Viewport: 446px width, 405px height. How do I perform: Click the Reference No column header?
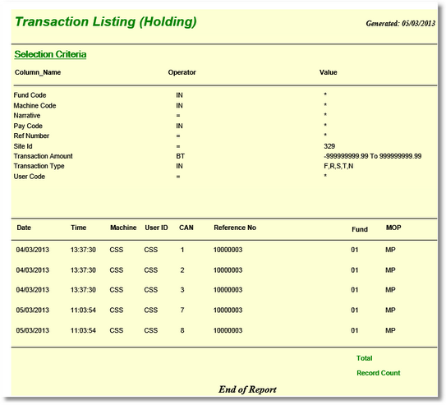235,228
